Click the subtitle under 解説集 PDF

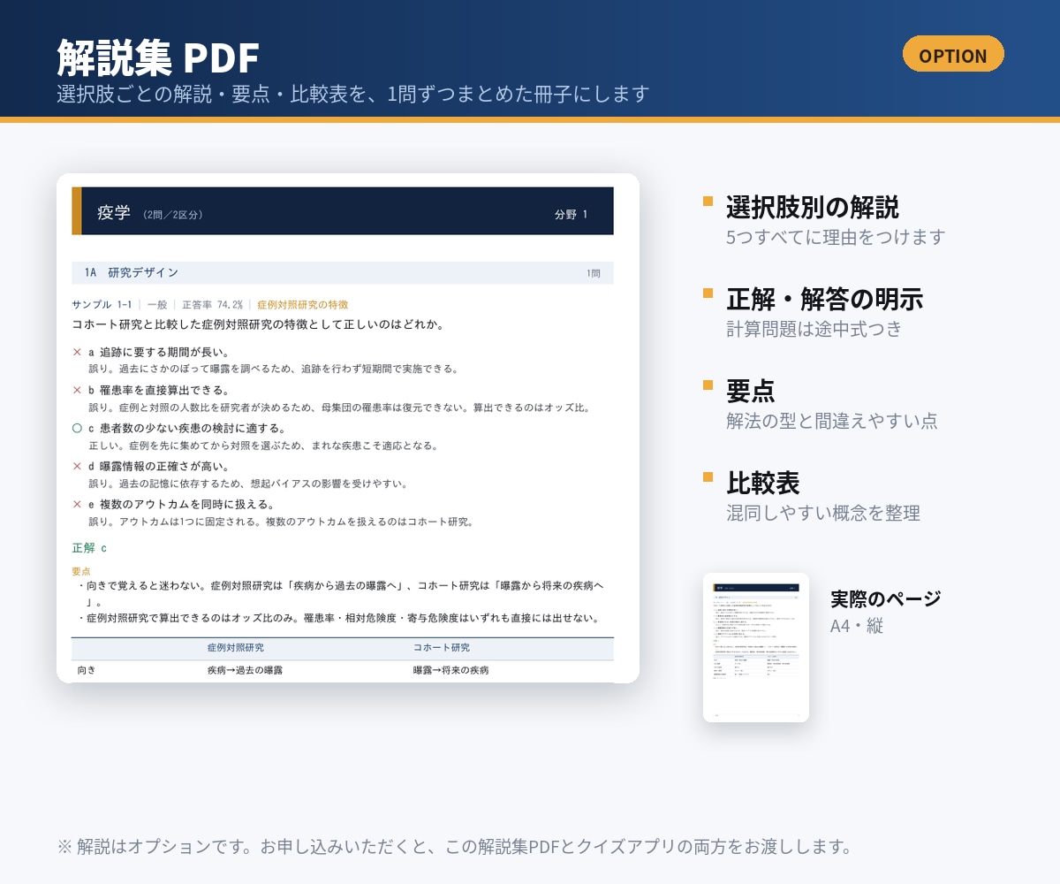coord(353,94)
